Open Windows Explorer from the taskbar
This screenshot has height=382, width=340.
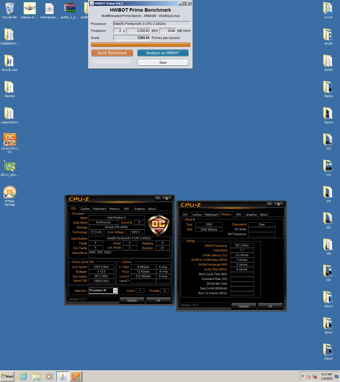(36, 376)
